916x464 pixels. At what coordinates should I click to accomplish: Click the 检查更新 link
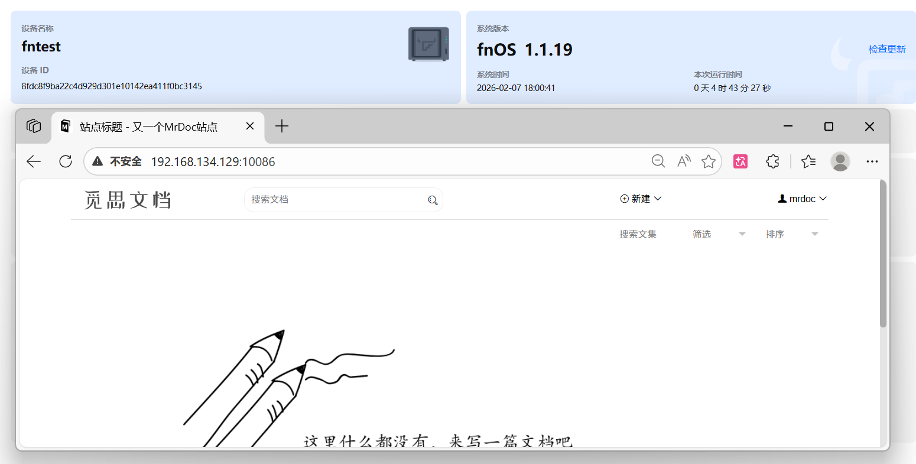[886, 49]
